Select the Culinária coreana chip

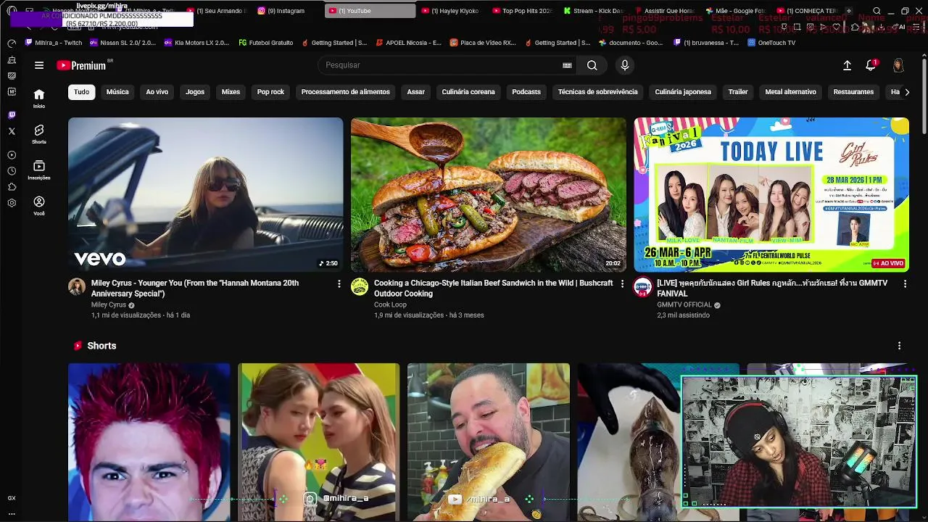click(468, 92)
